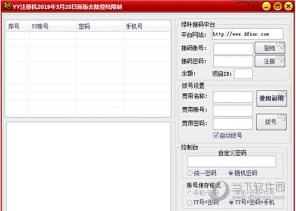
Task: Close the application window
Action: pos(288,6)
